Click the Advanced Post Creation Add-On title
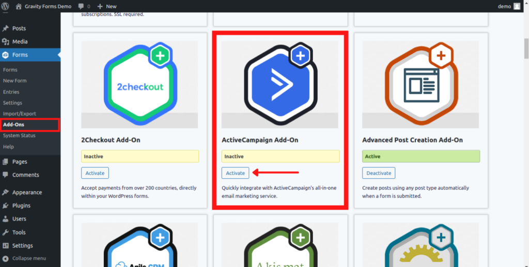Screen dimensions: 529x267 [412, 140]
